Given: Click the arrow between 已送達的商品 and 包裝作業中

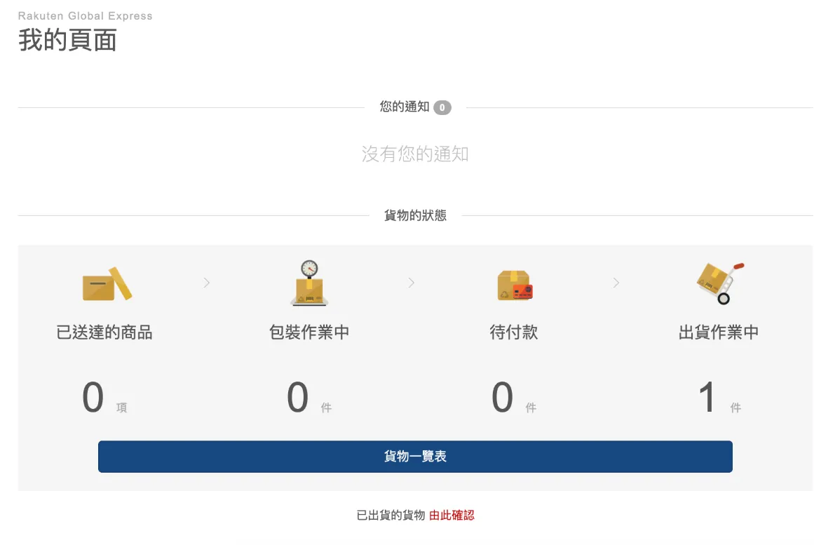Looking at the screenshot, I should click(207, 283).
